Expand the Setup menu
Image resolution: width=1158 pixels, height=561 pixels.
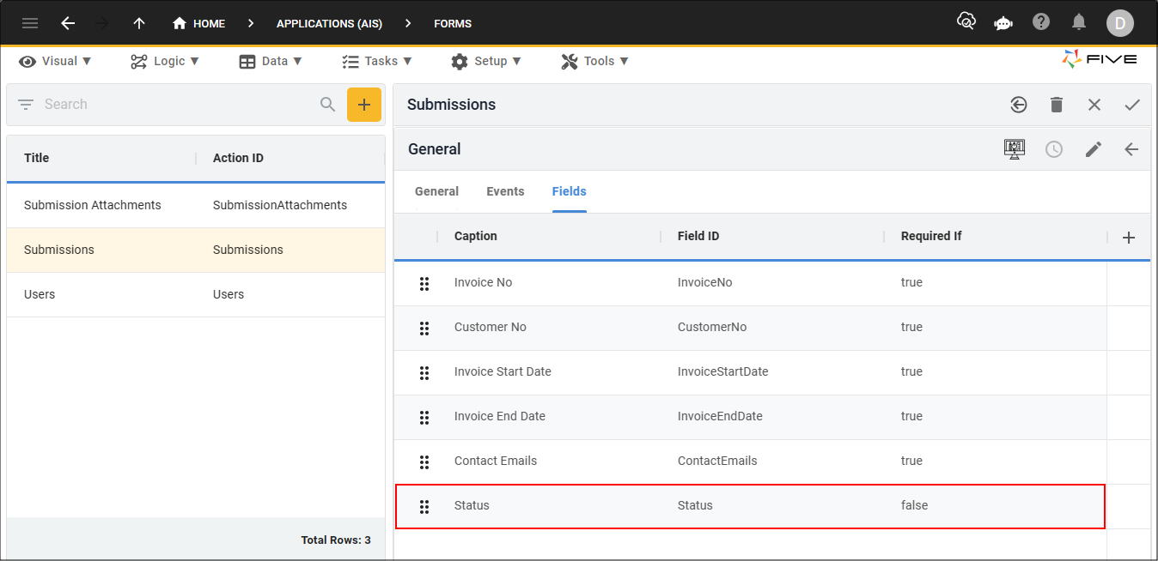(486, 61)
